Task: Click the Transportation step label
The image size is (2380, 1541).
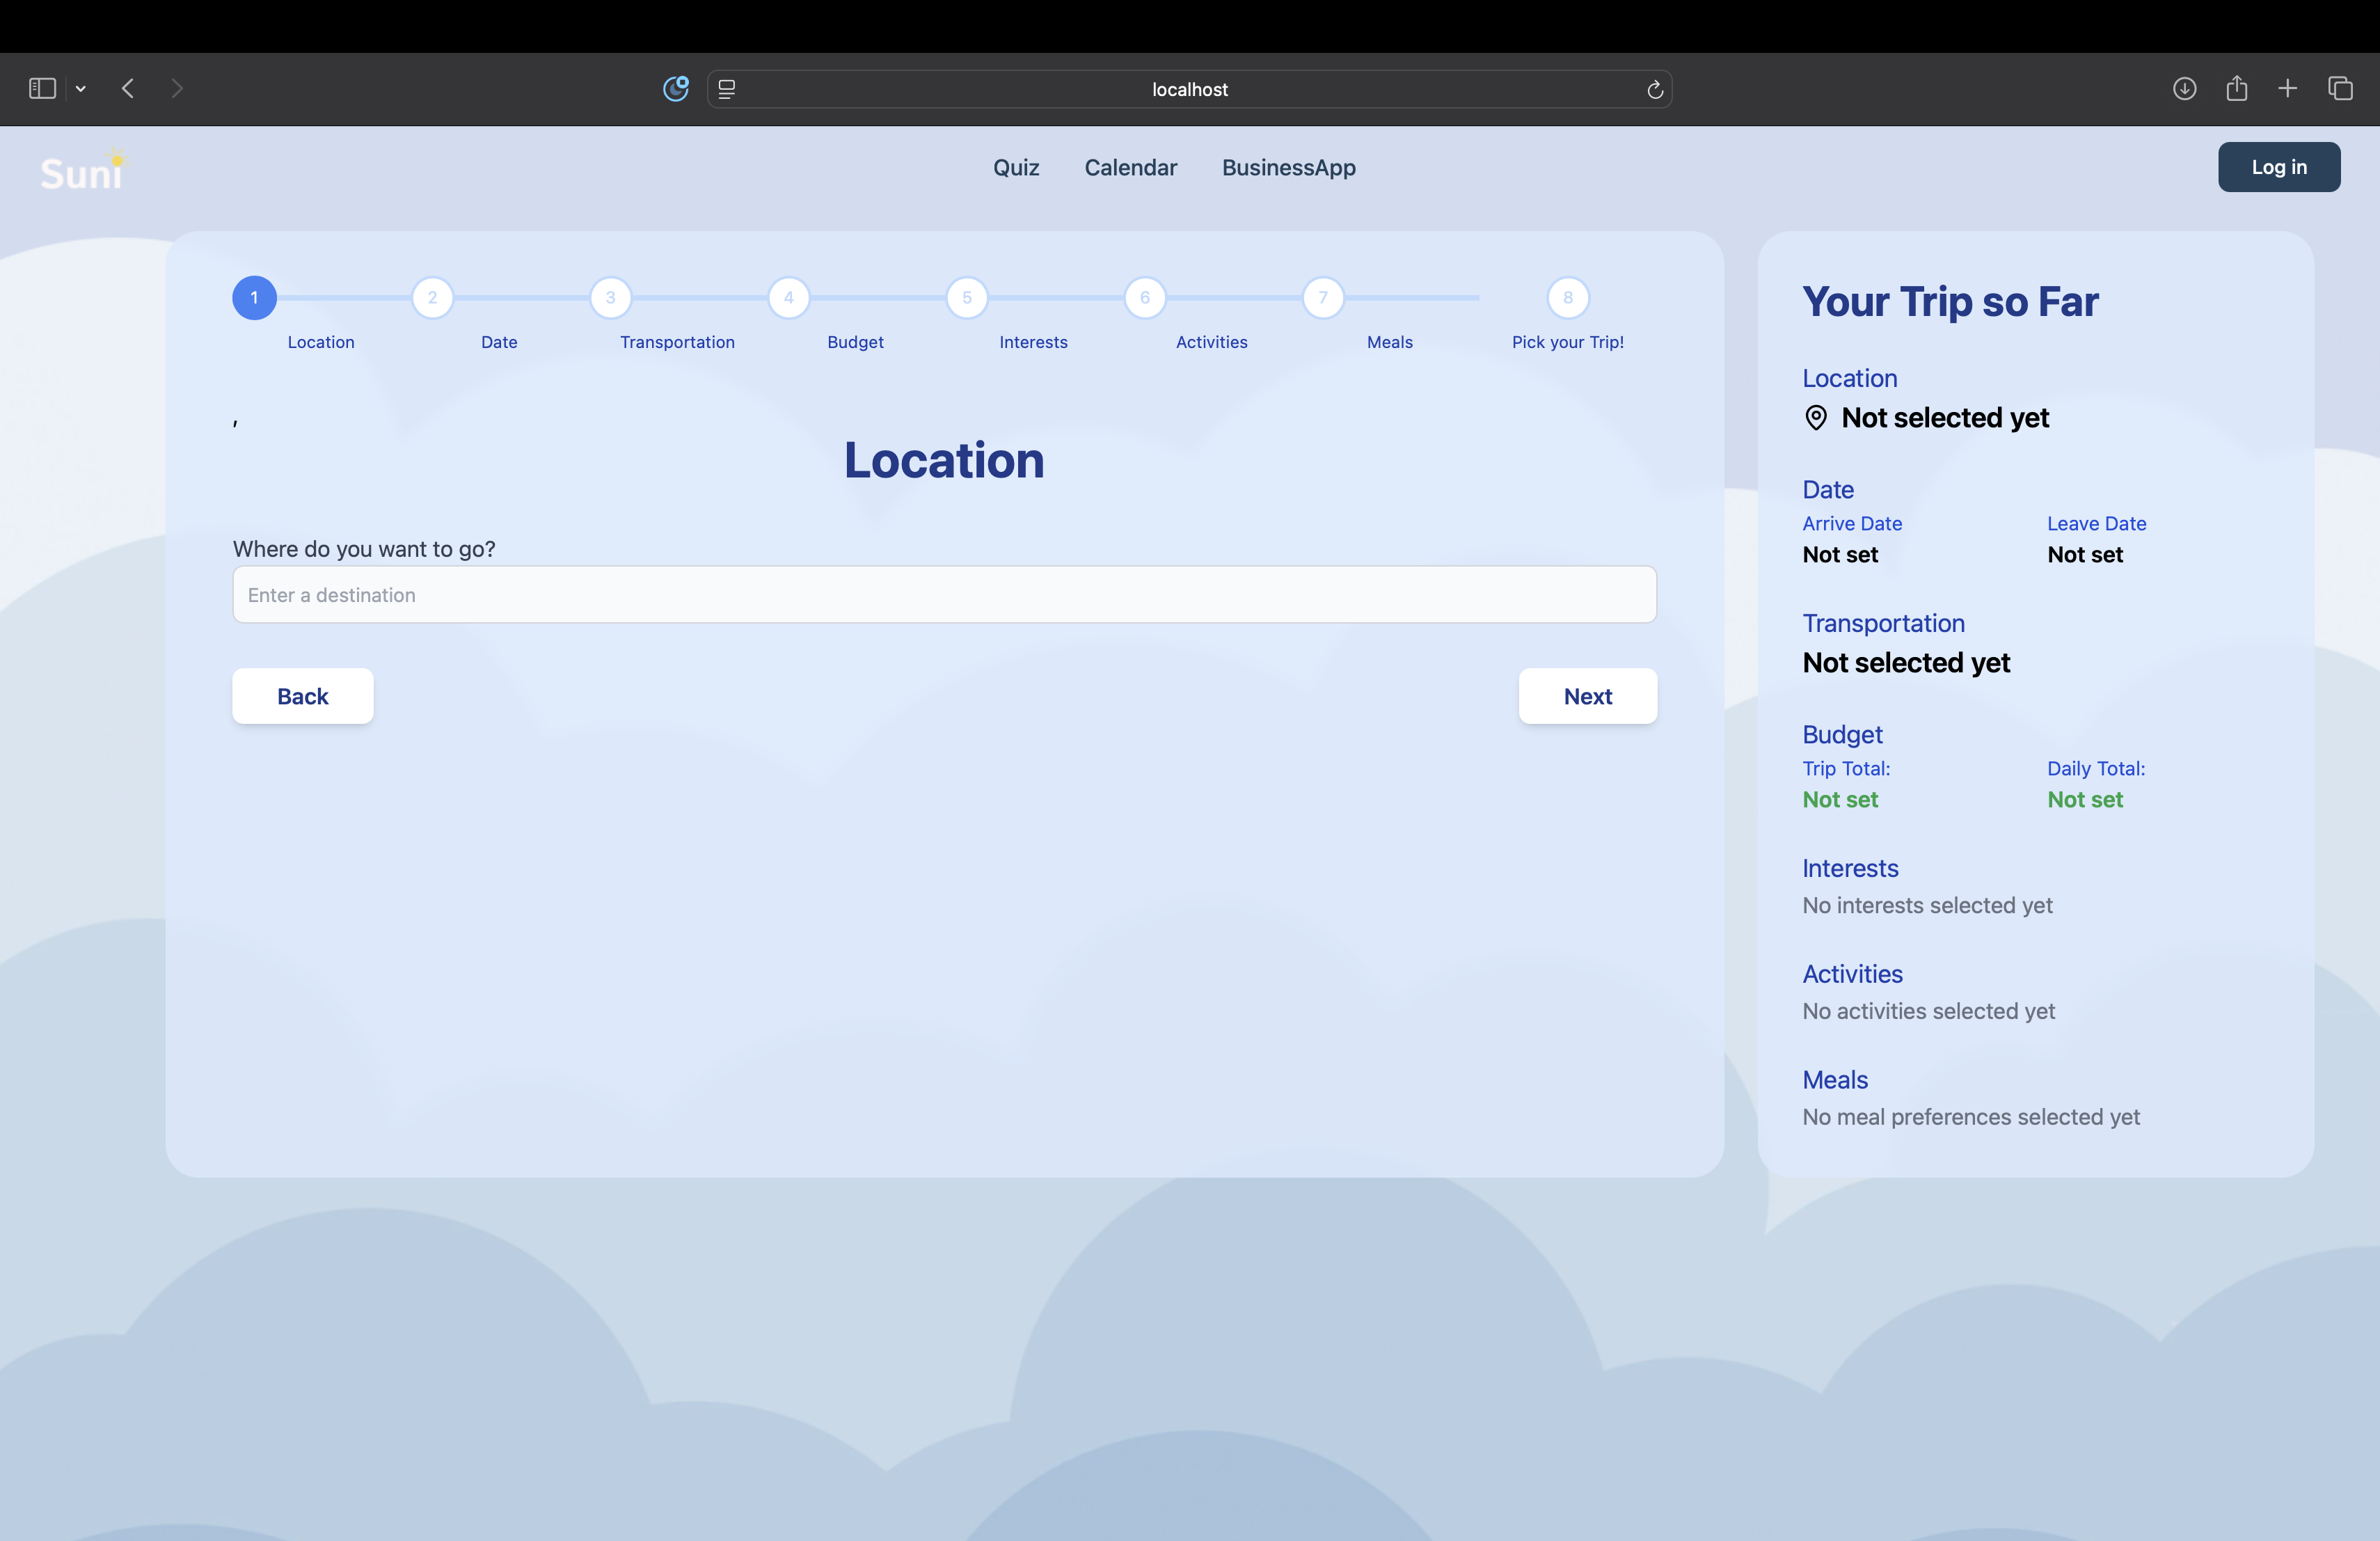Action: coord(677,342)
